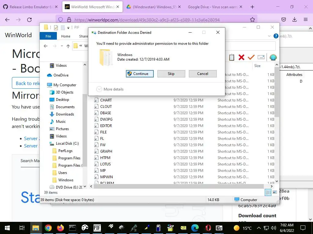313x234 pixels.
Task: Click the quick access properties checkmark icon
Action: point(56,27)
